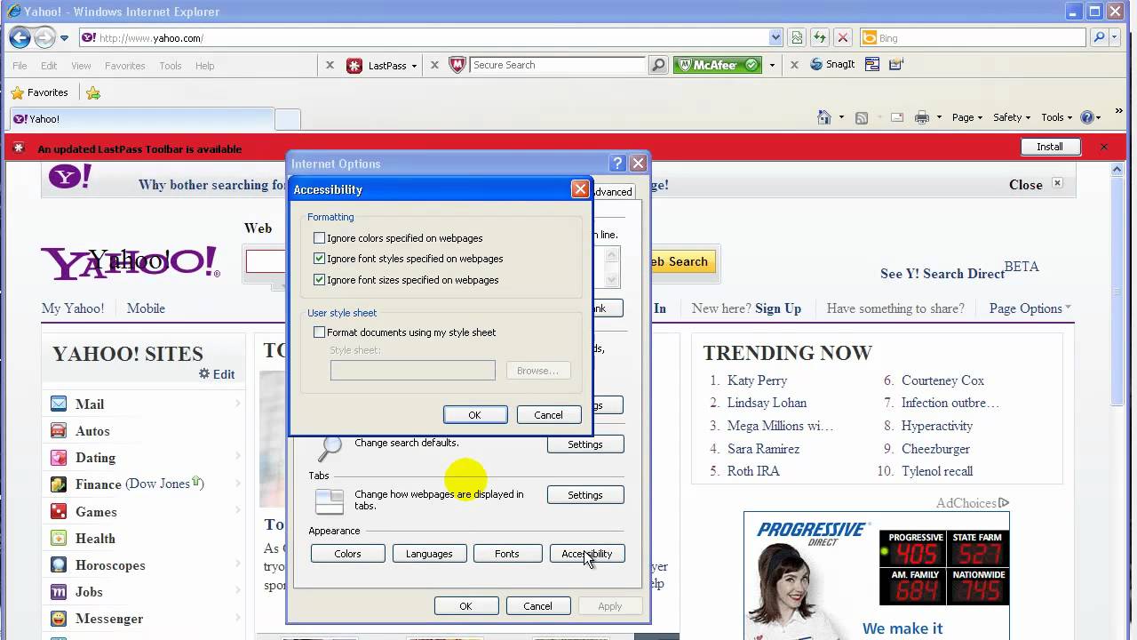Click the SnagIt profile capture icon
The image size is (1137, 640).
click(895, 65)
